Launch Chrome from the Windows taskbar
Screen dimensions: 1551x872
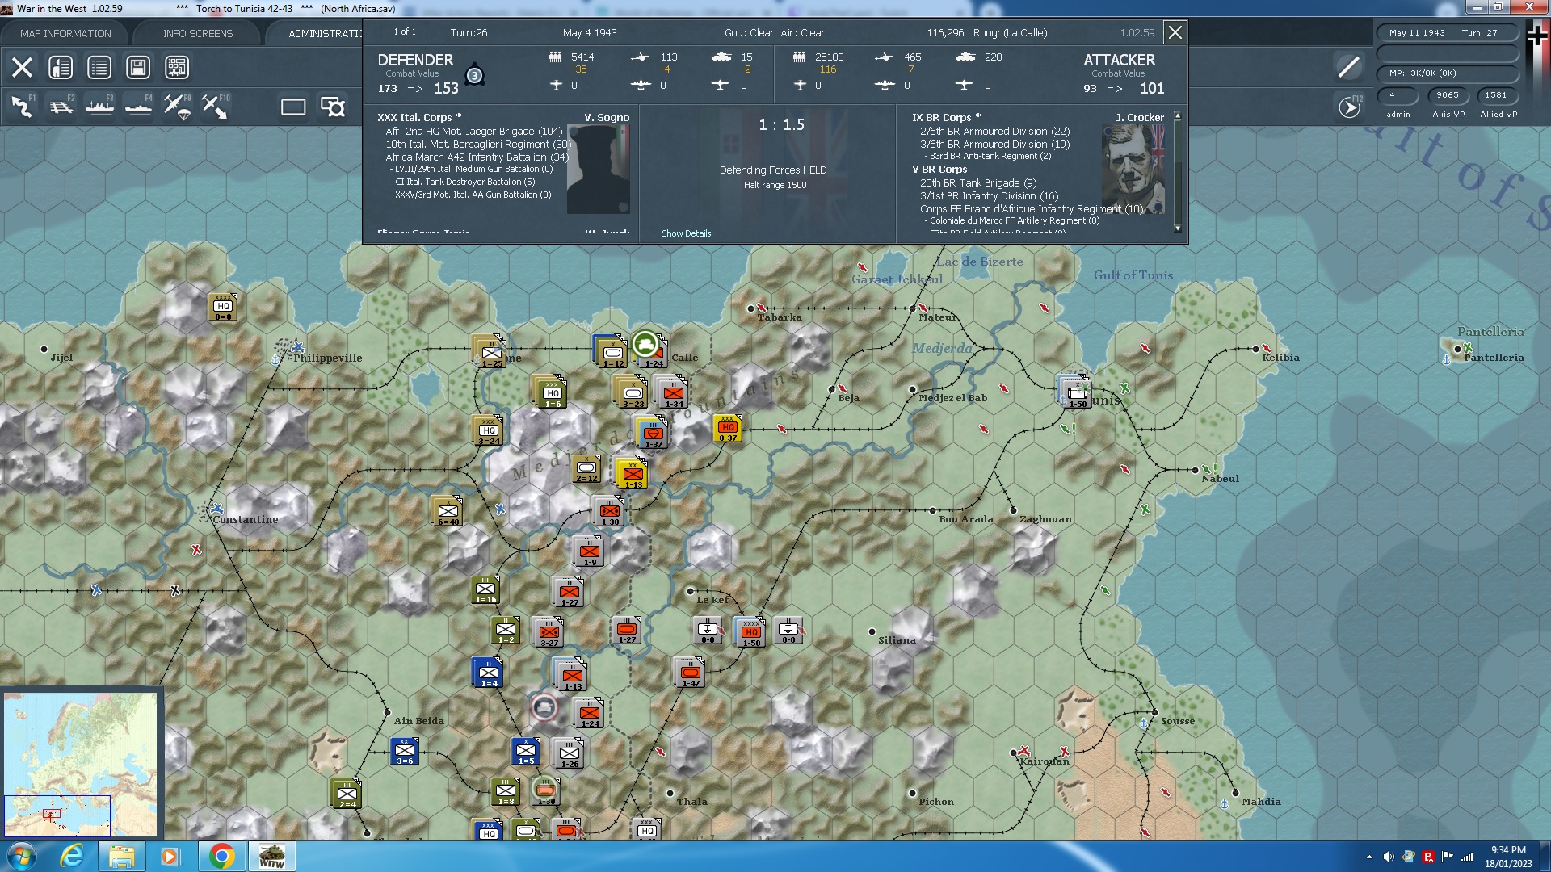pos(223,855)
